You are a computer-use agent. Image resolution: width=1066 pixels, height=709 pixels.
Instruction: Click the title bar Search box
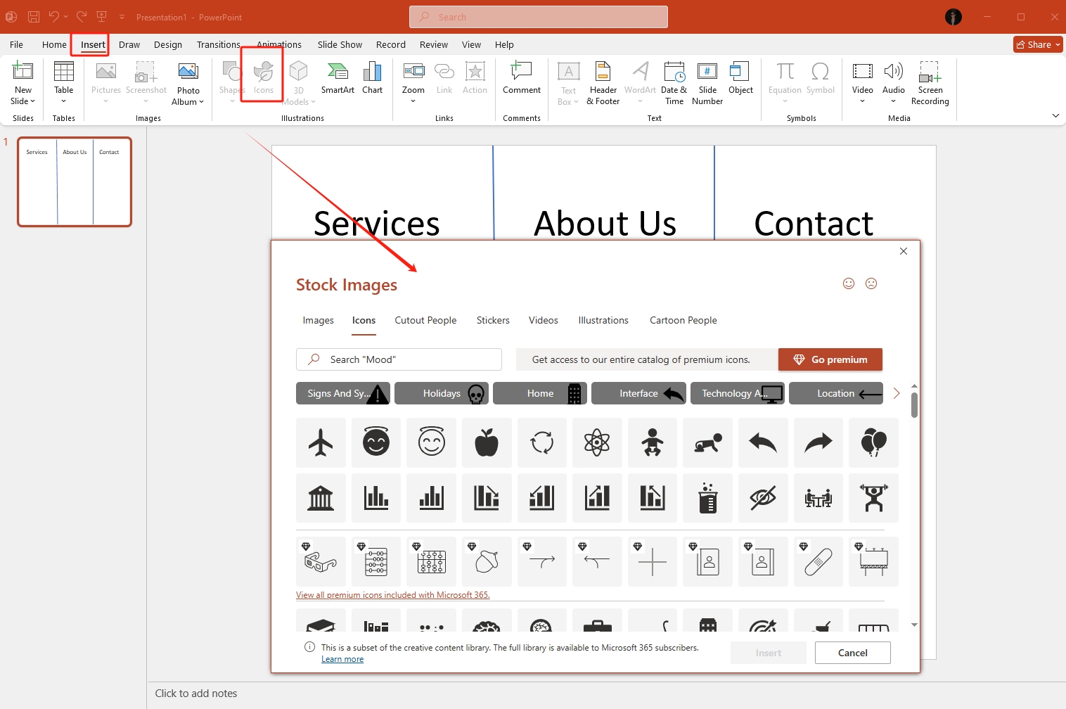coord(539,17)
